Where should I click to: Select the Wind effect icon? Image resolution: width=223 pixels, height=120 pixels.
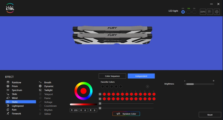(x=8, y=98)
